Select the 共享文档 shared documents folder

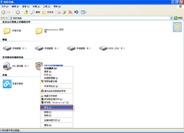point(7,31)
